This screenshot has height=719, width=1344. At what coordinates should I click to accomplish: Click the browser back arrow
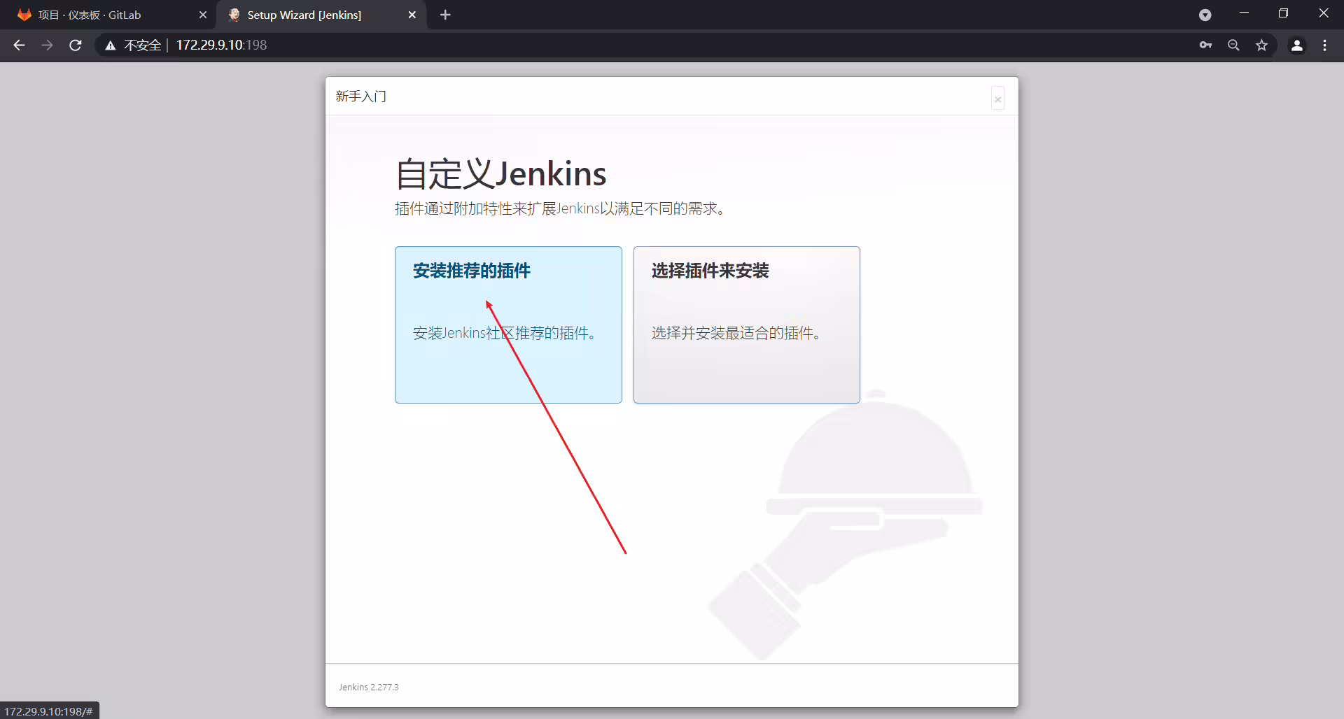point(19,45)
